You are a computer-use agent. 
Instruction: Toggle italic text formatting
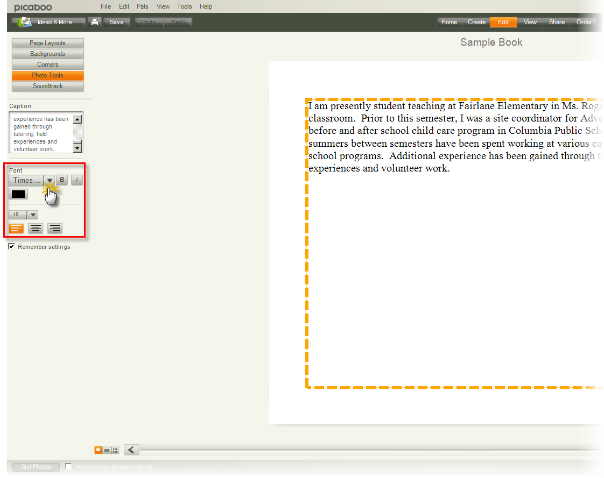76,180
